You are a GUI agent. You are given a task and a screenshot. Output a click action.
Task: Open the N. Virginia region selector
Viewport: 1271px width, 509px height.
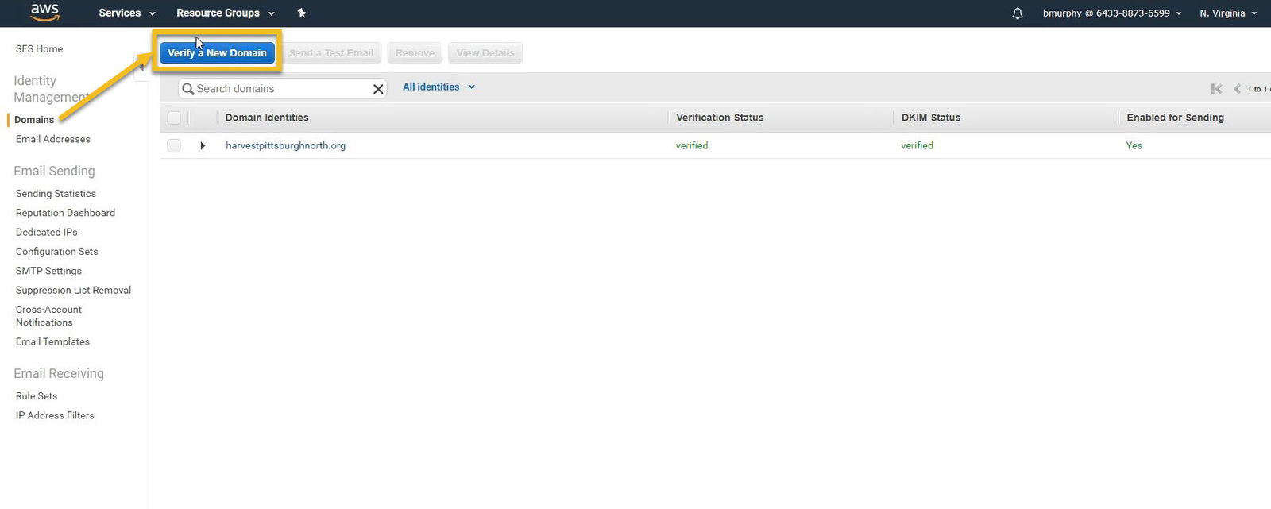coord(1228,13)
